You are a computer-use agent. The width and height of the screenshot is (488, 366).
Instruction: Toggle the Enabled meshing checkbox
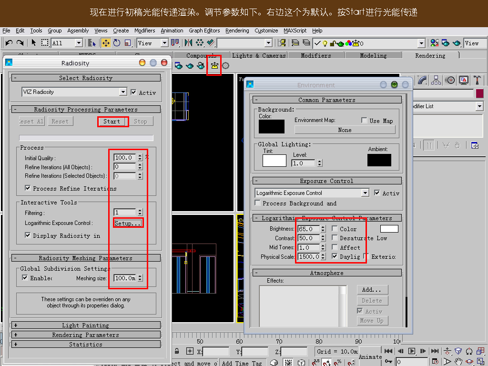[25, 277]
